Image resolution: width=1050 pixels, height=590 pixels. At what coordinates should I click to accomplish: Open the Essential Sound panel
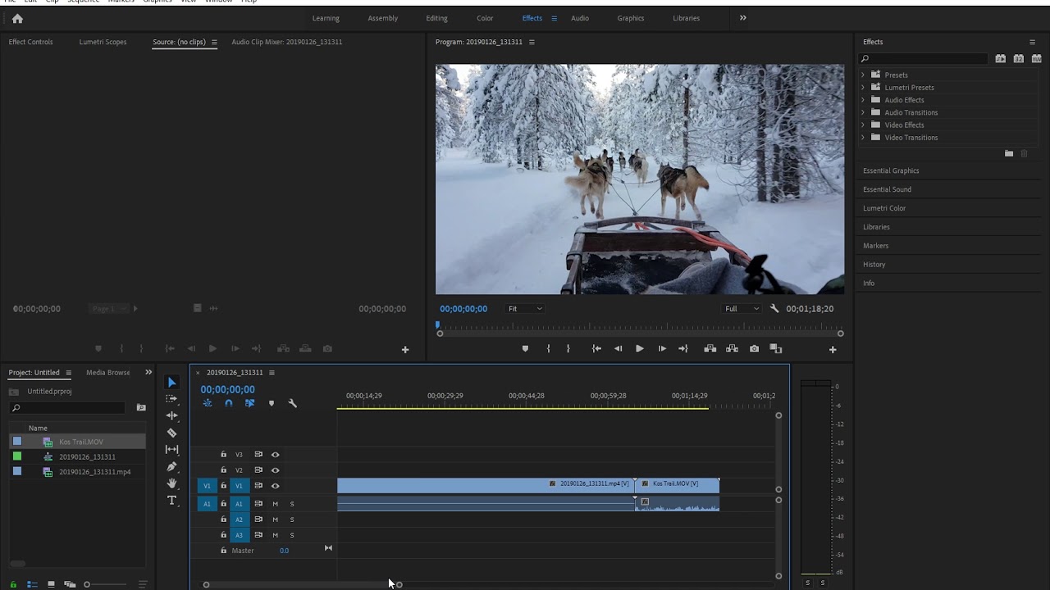(887, 189)
